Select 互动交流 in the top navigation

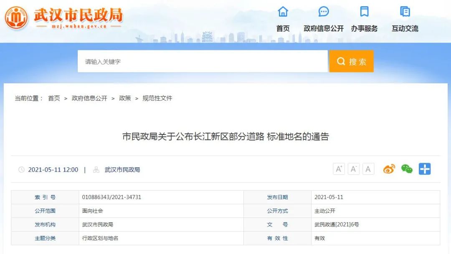click(x=405, y=28)
